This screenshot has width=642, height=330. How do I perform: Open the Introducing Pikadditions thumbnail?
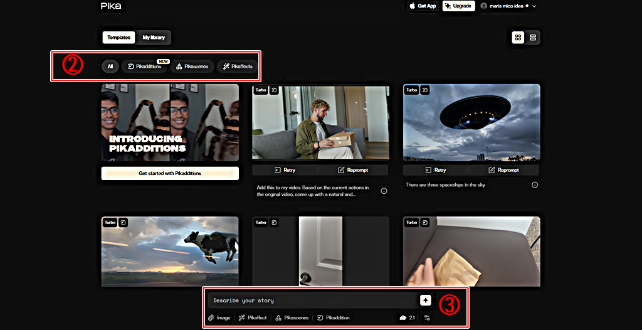click(170, 122)
